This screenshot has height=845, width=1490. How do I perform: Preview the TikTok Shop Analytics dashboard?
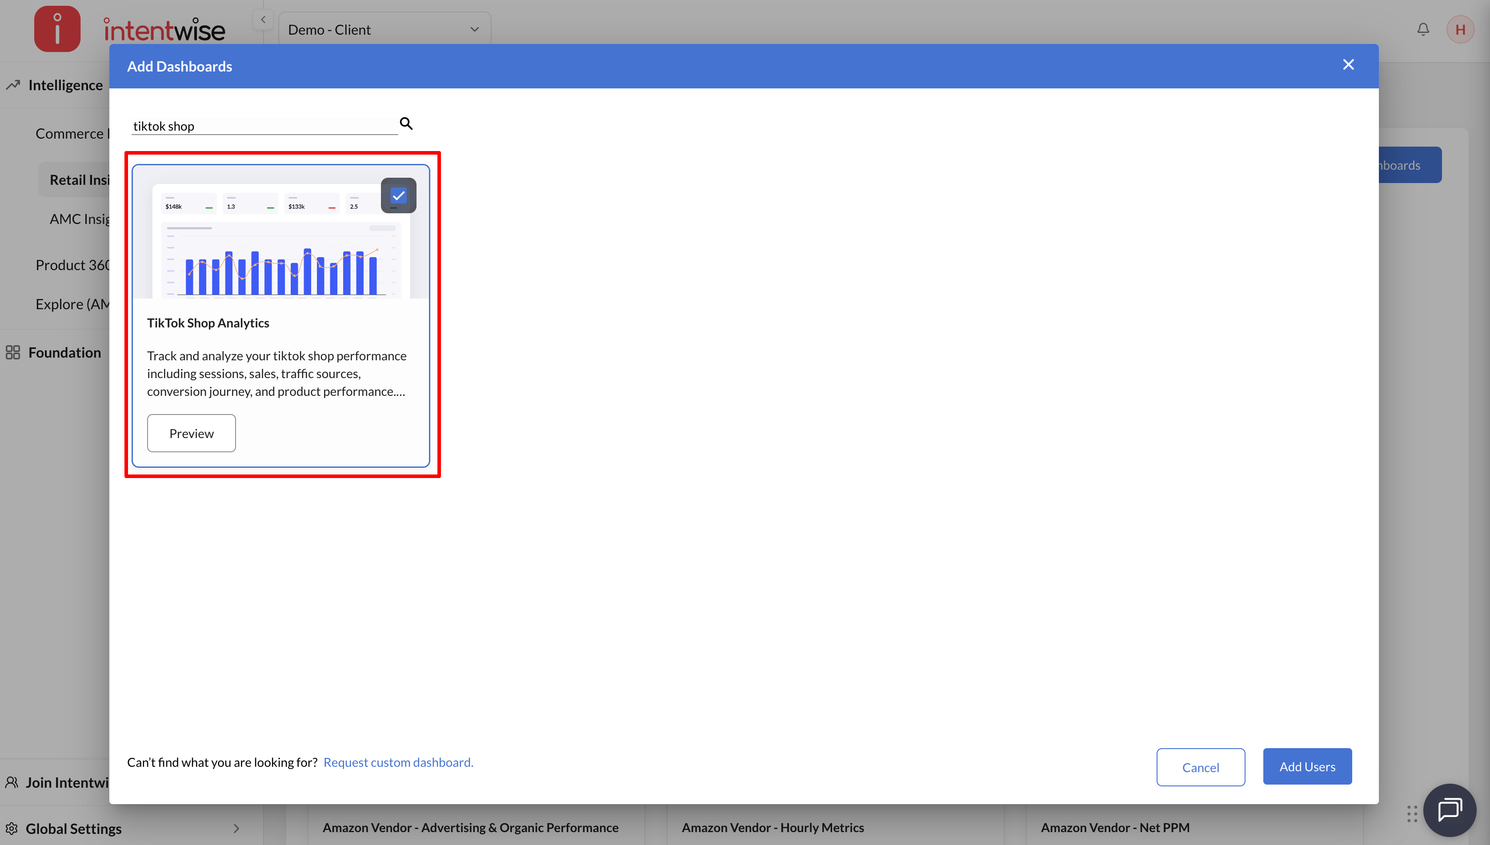191,433
